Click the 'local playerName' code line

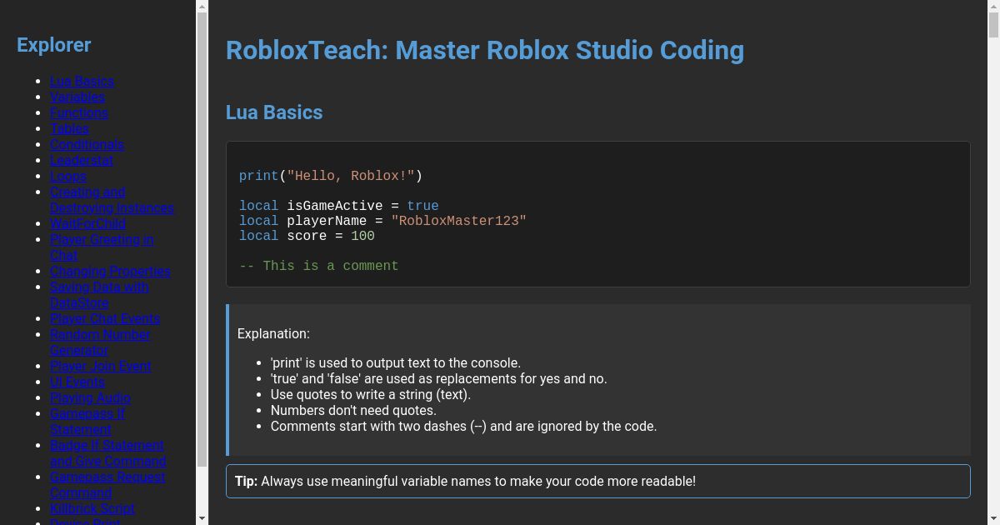click(382, 221)
